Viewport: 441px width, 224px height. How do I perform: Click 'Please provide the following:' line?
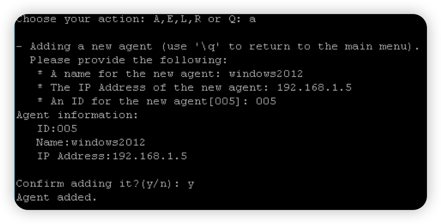128,60
